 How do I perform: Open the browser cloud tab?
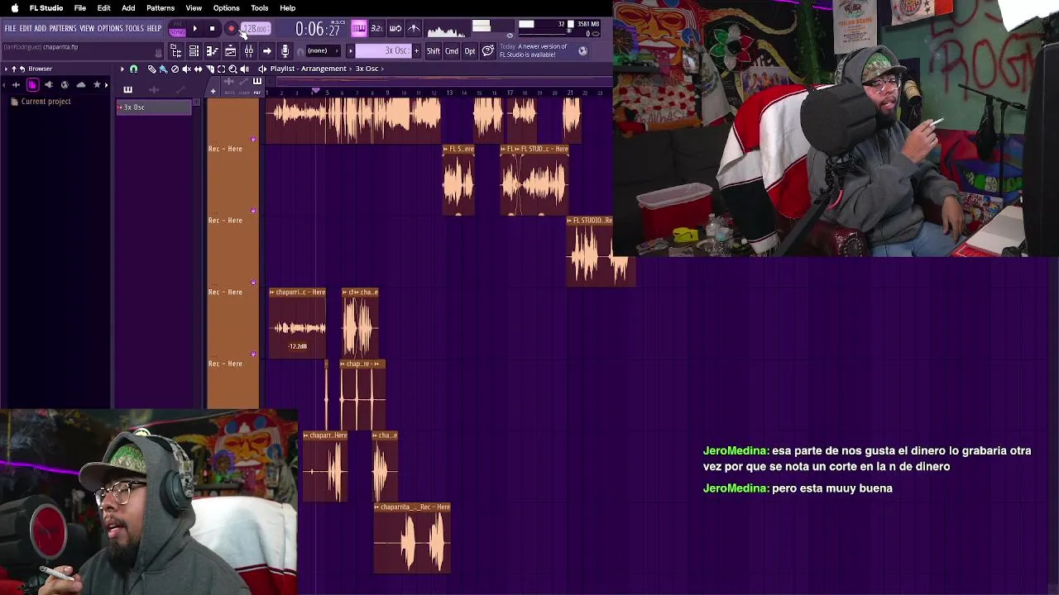click(x=81, y=85)
